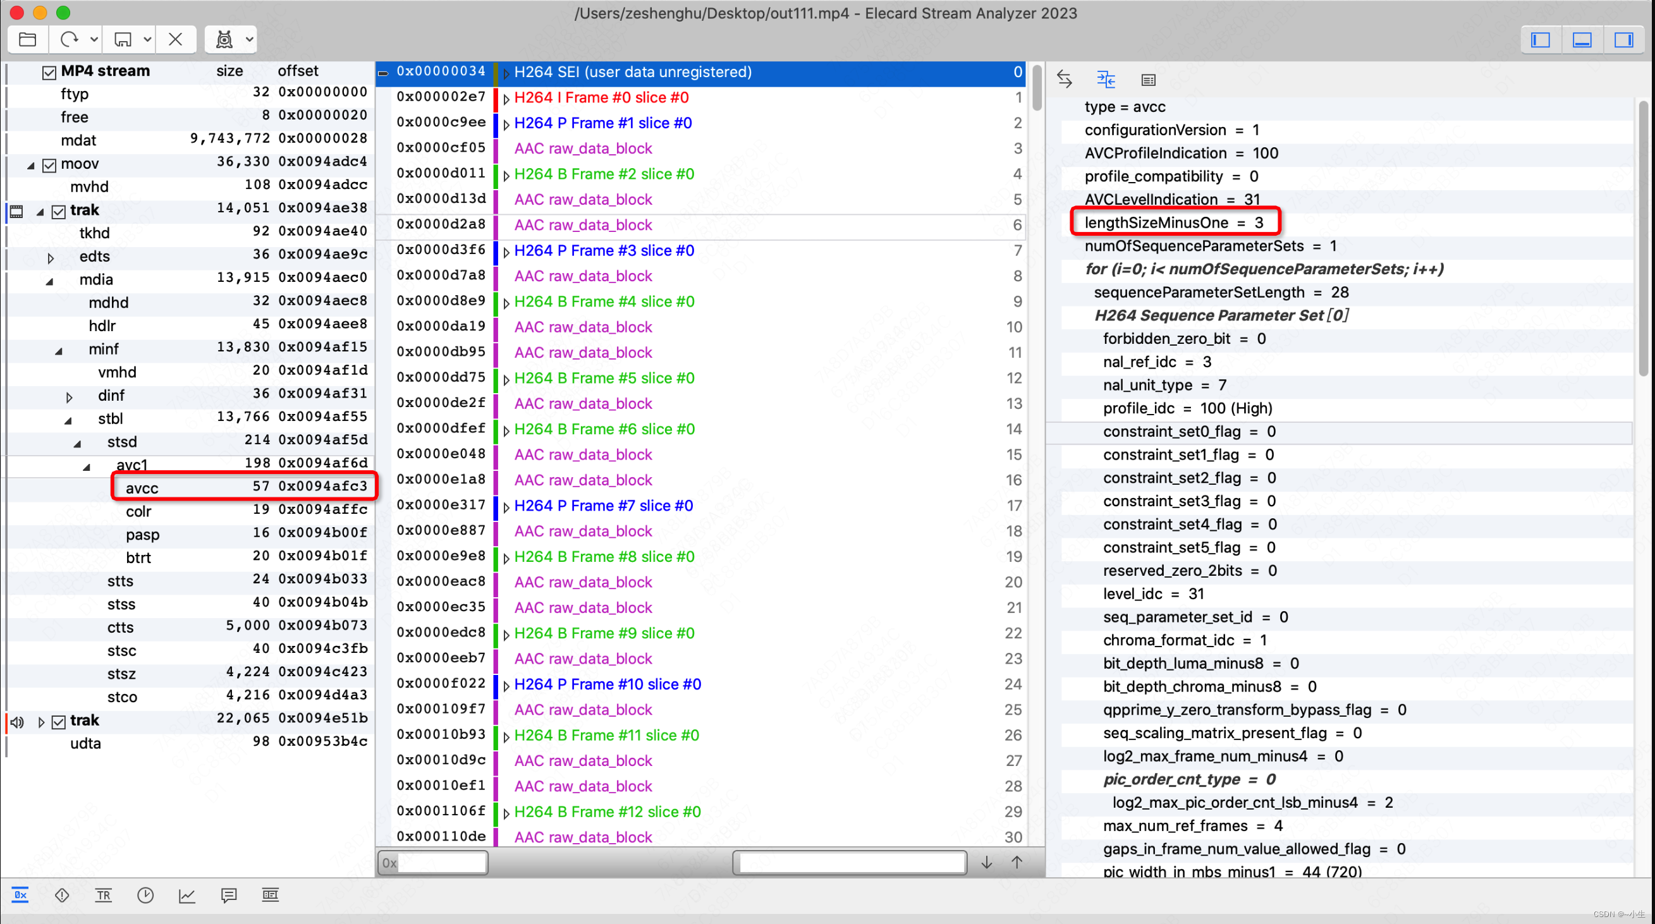Screen dimensions: 1655x924
Task: Toggle the audio trak checkbox
Action: (58, 722)
